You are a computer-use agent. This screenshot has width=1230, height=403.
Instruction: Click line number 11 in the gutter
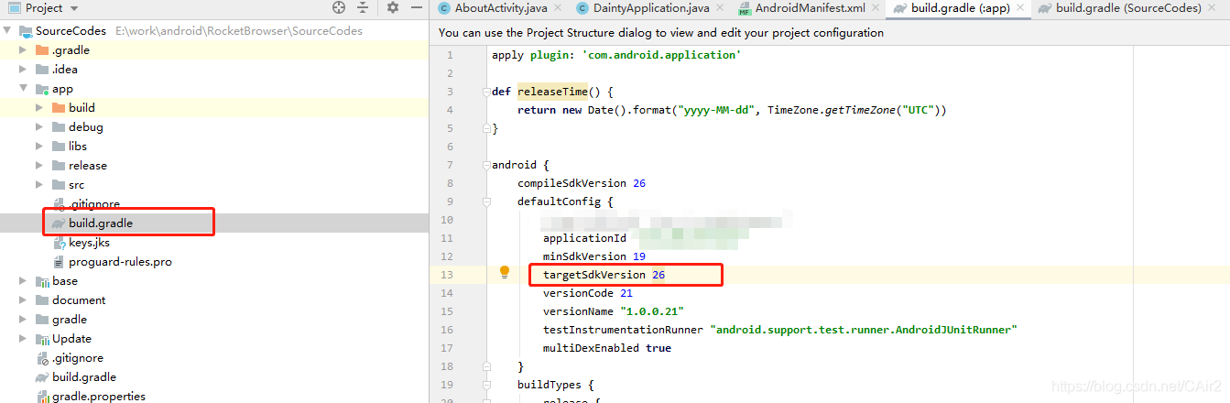click(447, 238)
